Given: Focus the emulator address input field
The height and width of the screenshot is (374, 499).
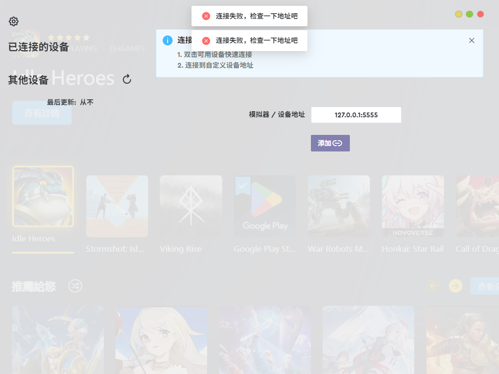Looking at the screenshot, I should pos(356,115).
